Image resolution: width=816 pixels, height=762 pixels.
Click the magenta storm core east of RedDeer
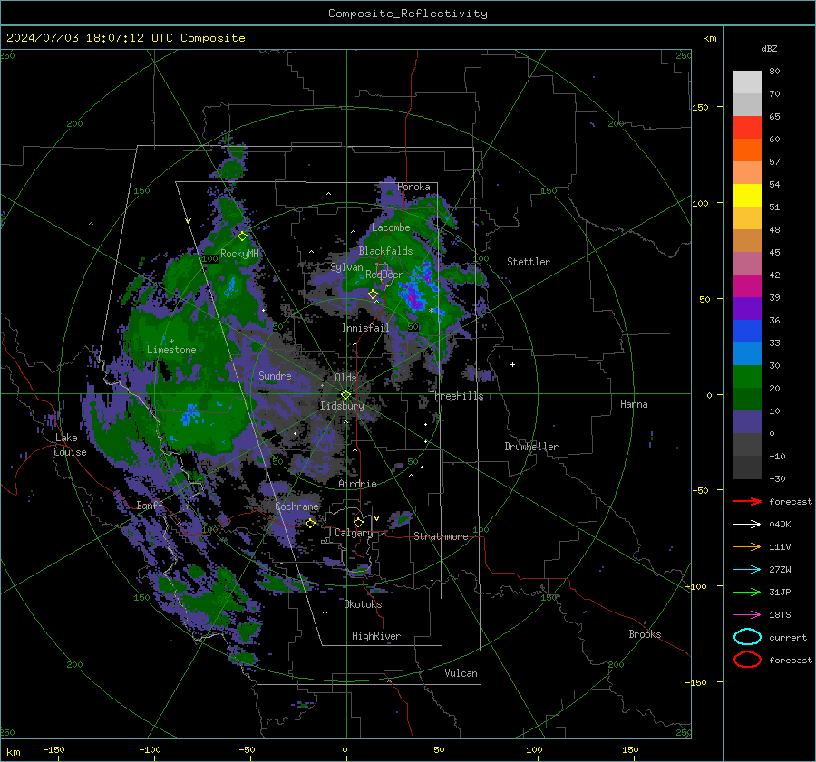[413, 298]
